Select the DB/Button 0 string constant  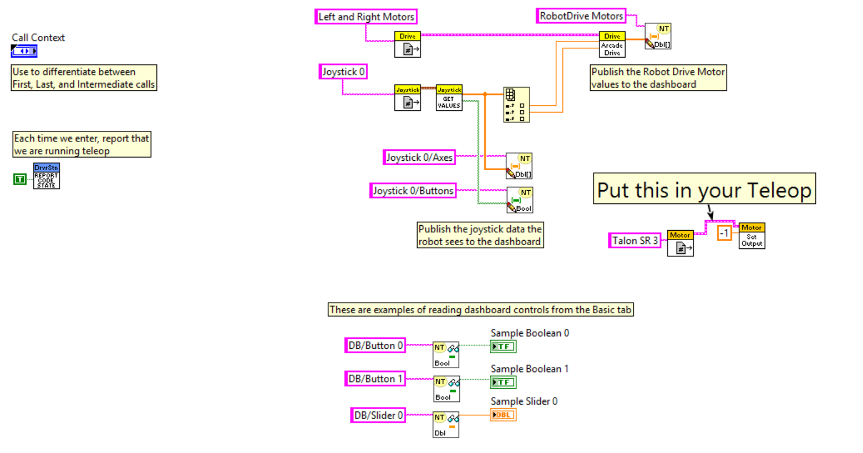pos(375,345)
